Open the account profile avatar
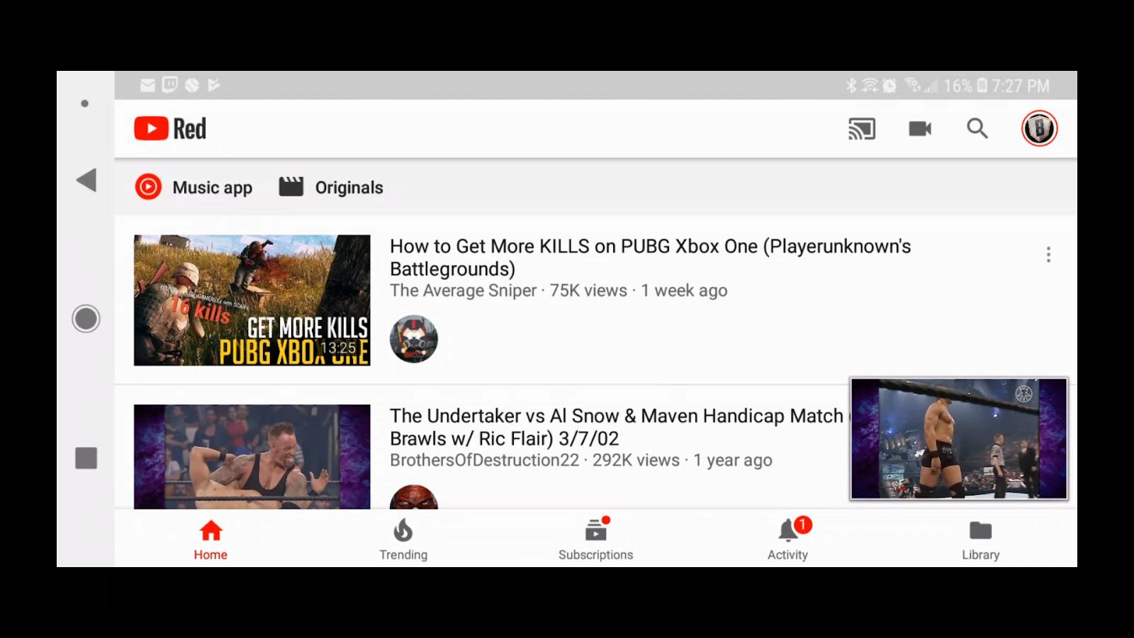 [x=1039, y=128]
